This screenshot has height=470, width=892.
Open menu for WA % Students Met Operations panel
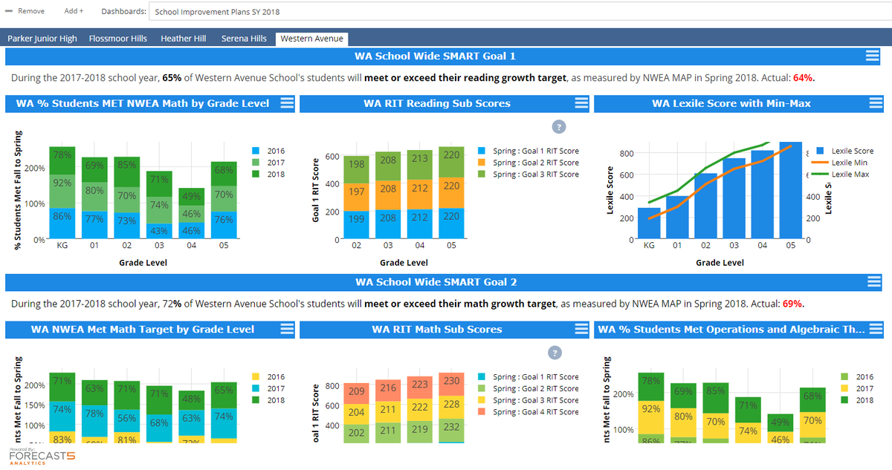click(x=875, y=330)
